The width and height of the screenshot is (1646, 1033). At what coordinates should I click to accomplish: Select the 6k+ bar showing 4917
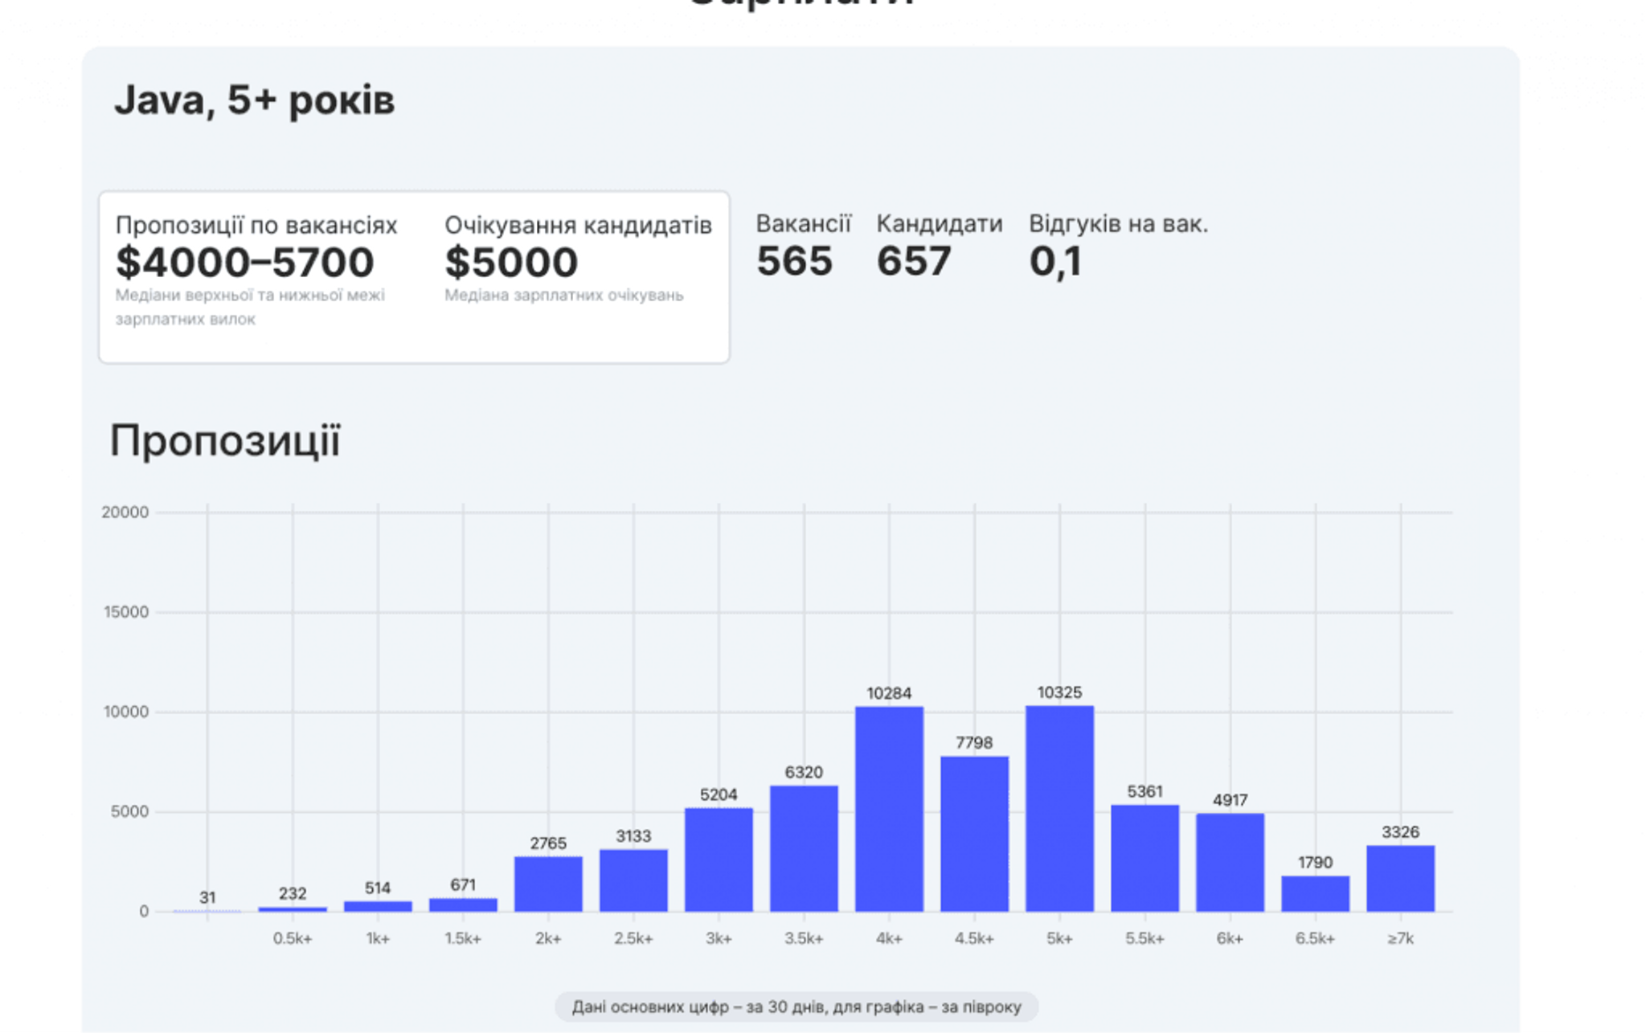pos(1230,863)
